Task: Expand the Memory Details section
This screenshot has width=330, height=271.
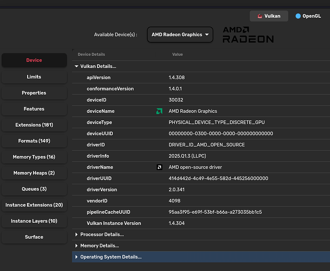Action: (76, 246)
